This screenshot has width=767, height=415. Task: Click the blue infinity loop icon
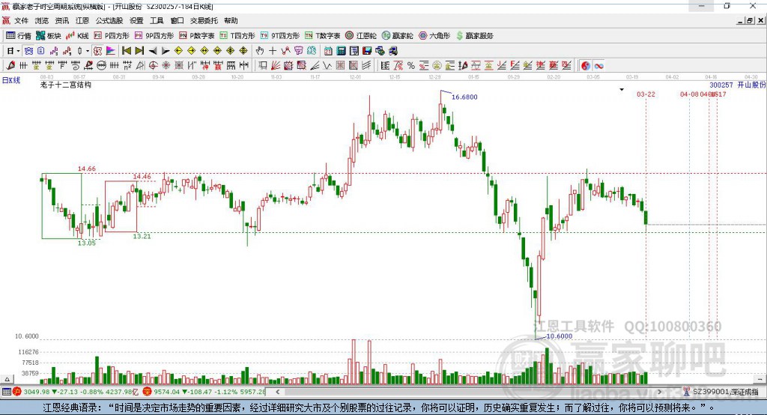[598, 65]
